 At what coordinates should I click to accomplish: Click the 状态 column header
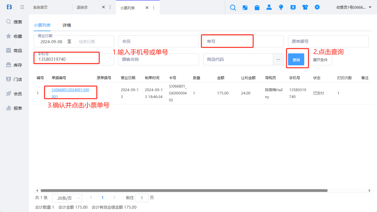point(317,78)
